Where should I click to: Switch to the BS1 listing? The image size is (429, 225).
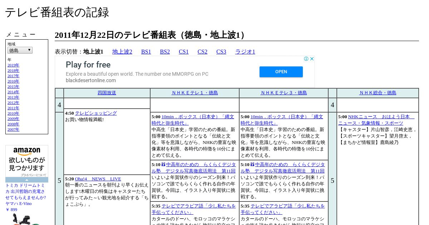[146, 52]
